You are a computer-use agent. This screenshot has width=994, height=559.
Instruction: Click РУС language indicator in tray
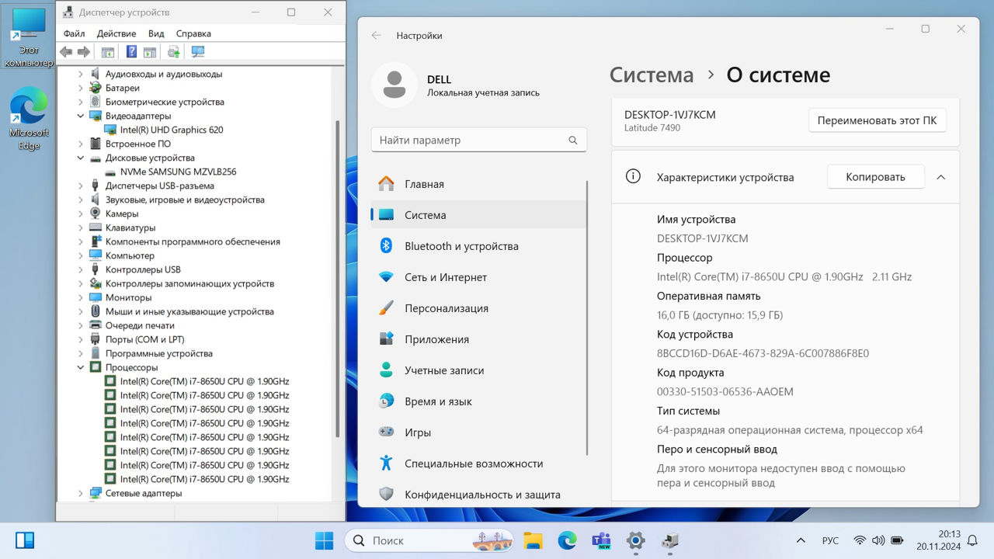coord(830,540)
